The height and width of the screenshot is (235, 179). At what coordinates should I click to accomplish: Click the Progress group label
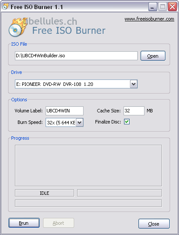(x=20, y=138)
